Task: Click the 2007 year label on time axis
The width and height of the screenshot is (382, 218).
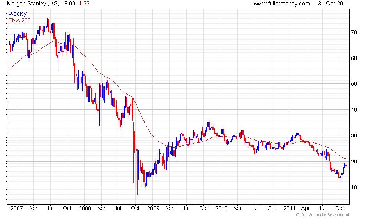Action: 16,209
